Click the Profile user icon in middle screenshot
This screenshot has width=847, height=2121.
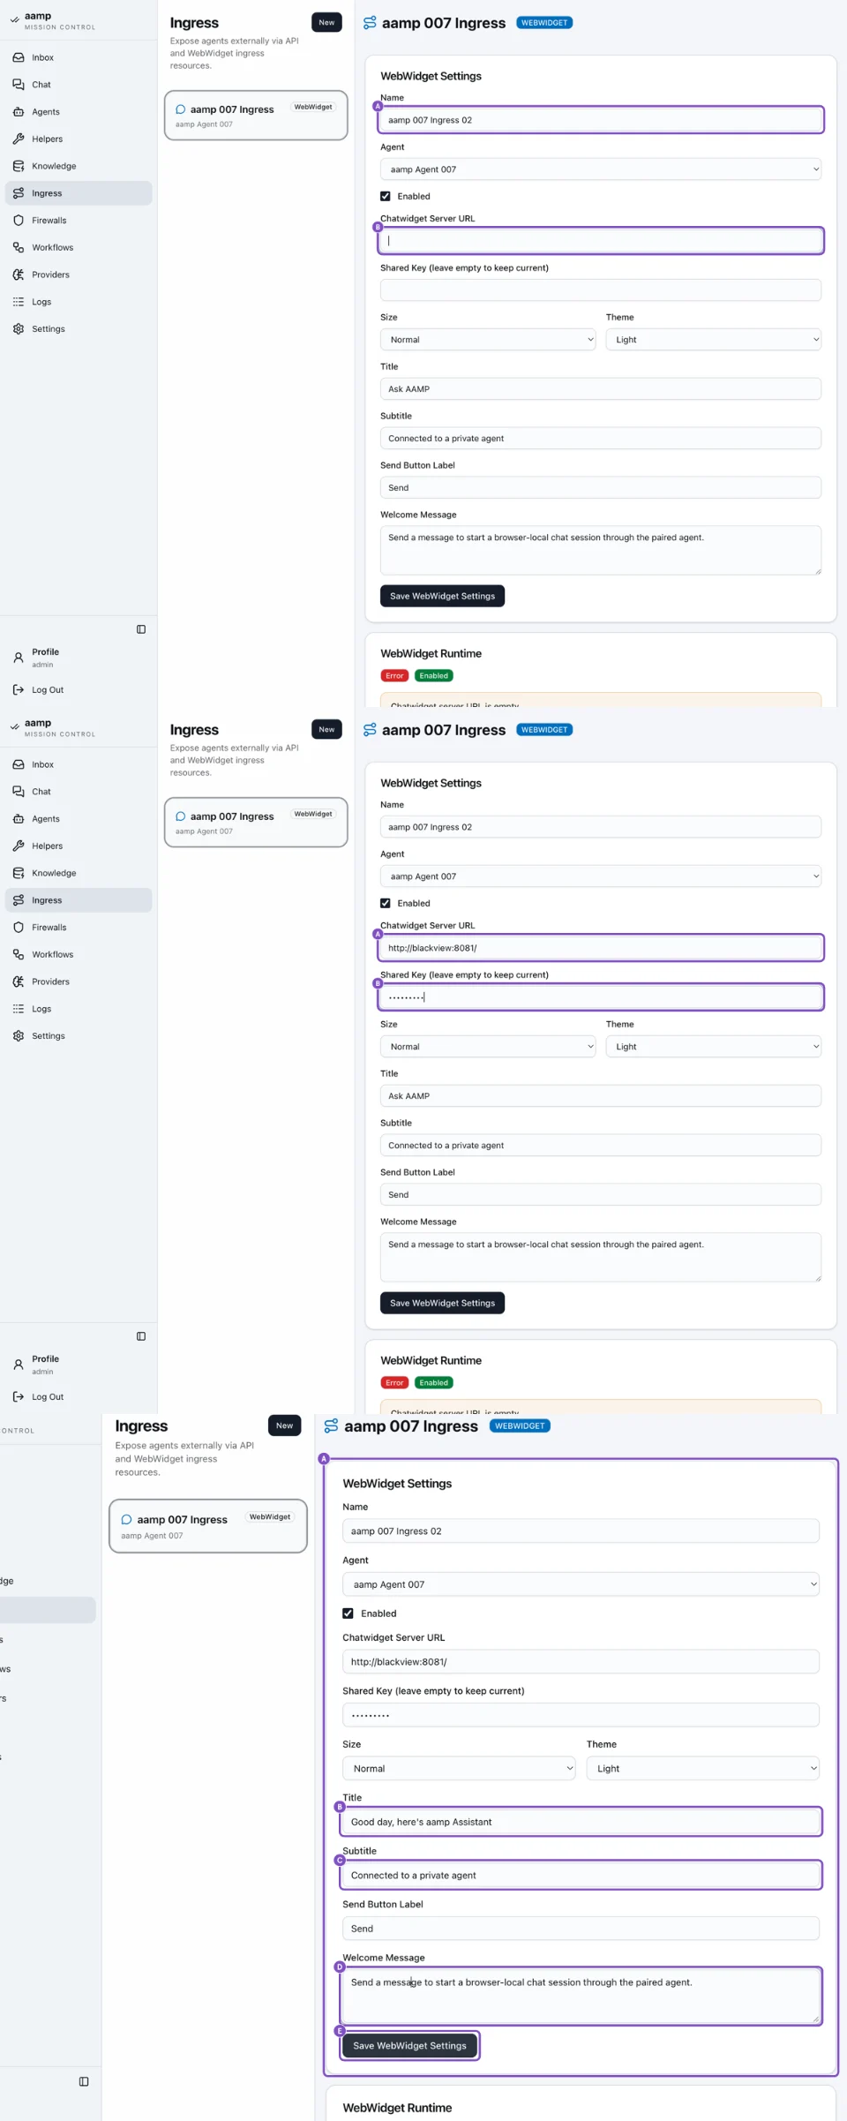coord(19,1365)
